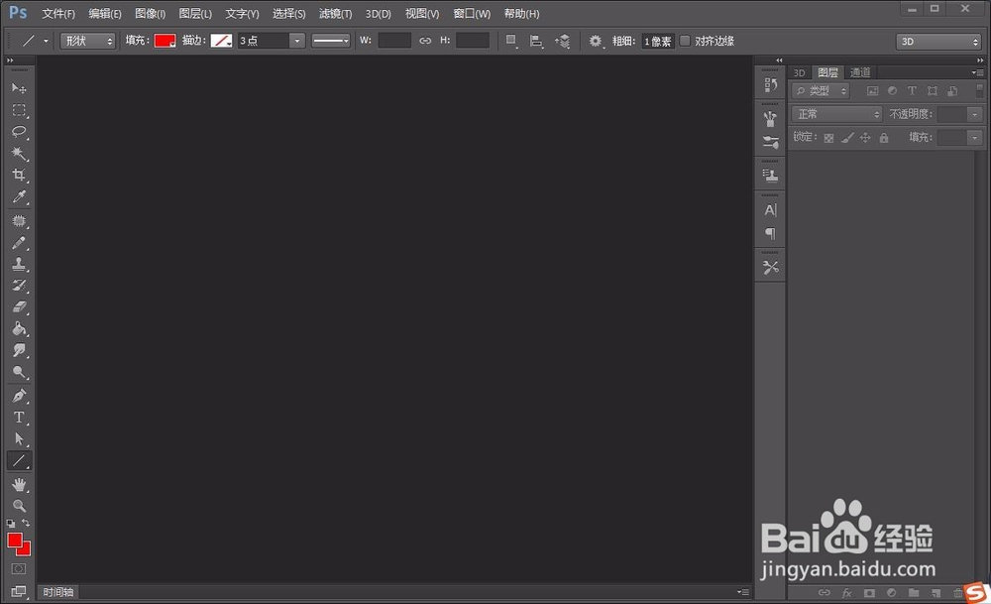Select the Magic Wand tool
This screenshot has width=991, height=604.
coord(19,153)
